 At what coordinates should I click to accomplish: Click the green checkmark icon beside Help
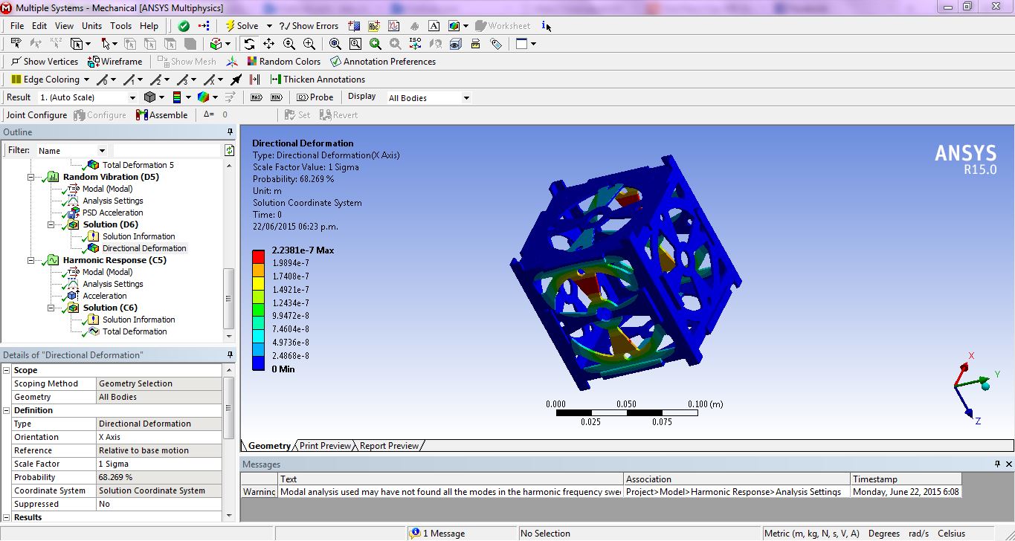point(184,25)
